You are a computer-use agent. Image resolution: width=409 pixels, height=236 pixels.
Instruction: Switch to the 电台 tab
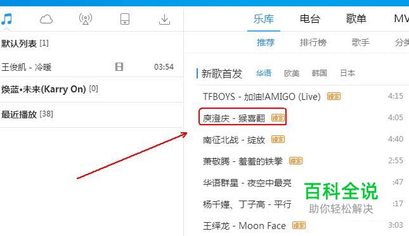coord(310,19)
